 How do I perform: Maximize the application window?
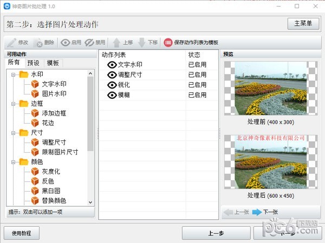(x=297, y=6)
